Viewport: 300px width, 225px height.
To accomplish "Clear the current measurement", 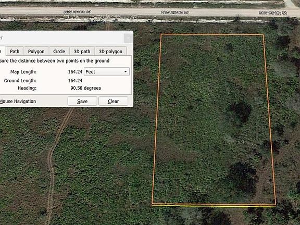I will pos(113,101).
